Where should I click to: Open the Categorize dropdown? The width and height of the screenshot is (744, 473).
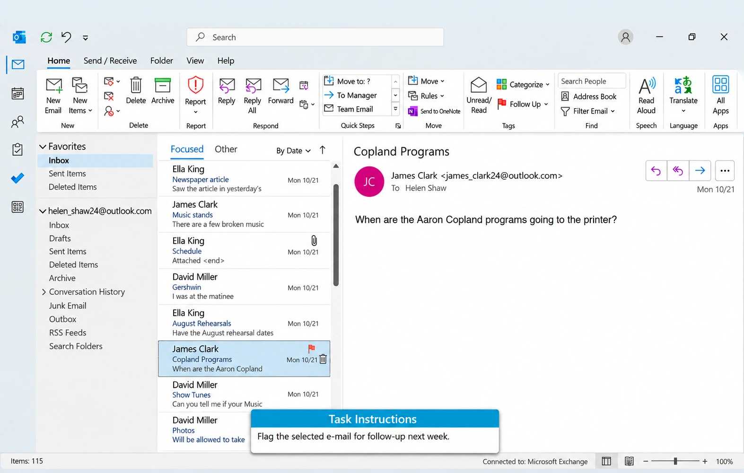tap(523, 84)
